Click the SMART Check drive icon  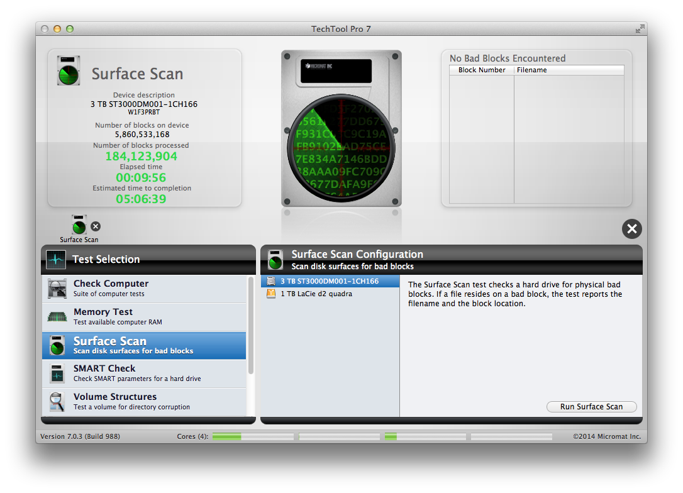pos(57,374)
